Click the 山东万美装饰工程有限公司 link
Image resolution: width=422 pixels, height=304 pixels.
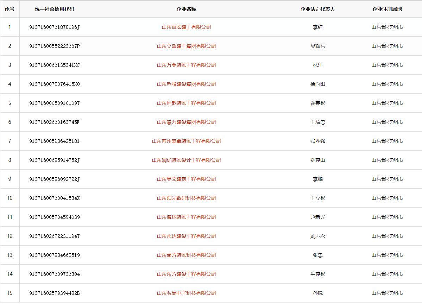coord(186,65)
